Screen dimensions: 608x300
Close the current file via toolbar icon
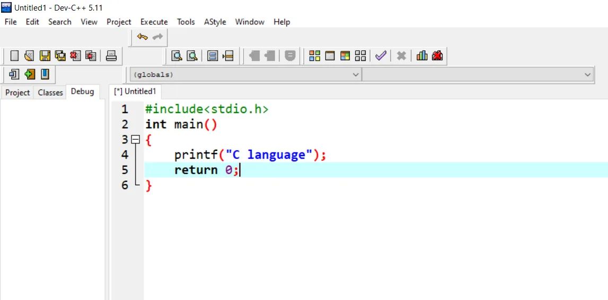[x=75, y=56]
